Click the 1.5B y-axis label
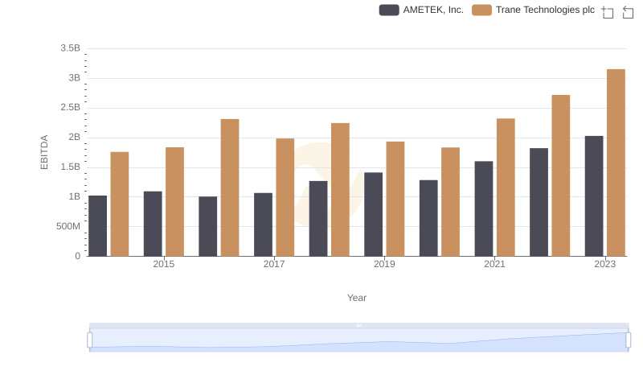The height and width of the screenshot is (371, 643). coord(70,167)
